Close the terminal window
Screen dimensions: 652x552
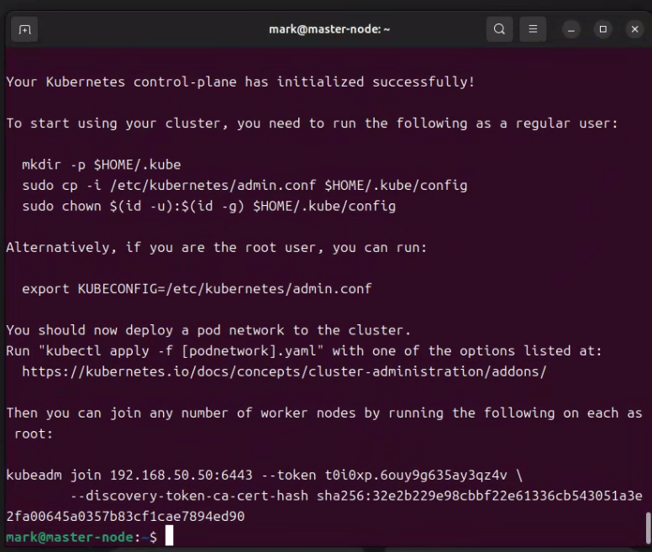(634, 29)
